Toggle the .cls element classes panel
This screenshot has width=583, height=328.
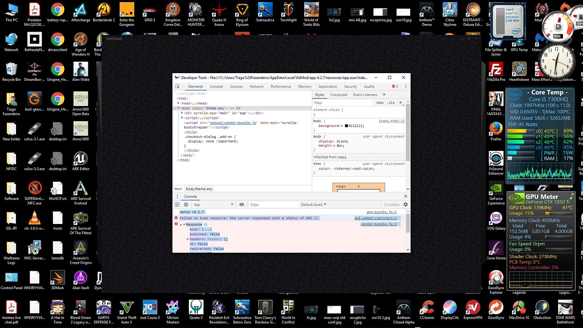point(391,103)
